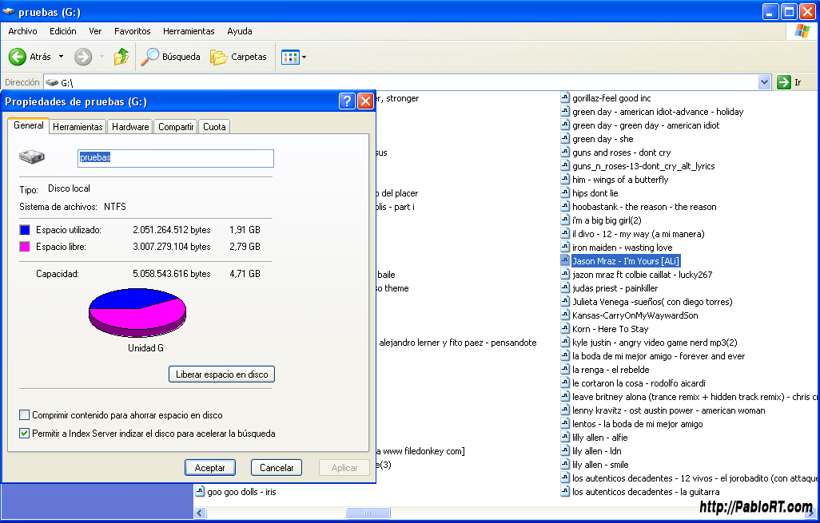820x523 pixels.
Task: Click Liberar espacio en disco button
Action: [221, 374]
